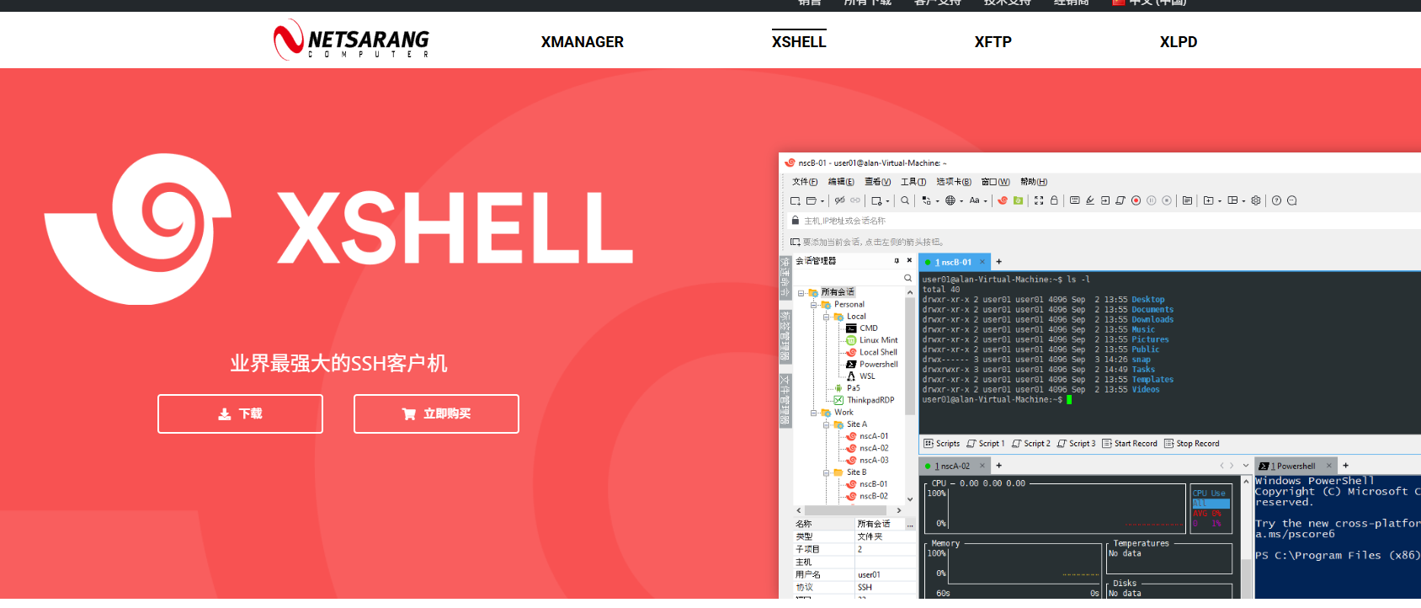Image resolution: width=1421 pixels, height=608 pixels.
Task: Select the WSL session
Action: click(x=860, y=376)
